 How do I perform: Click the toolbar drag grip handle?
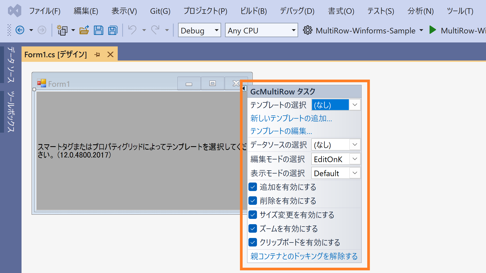(x=9, y=30)
